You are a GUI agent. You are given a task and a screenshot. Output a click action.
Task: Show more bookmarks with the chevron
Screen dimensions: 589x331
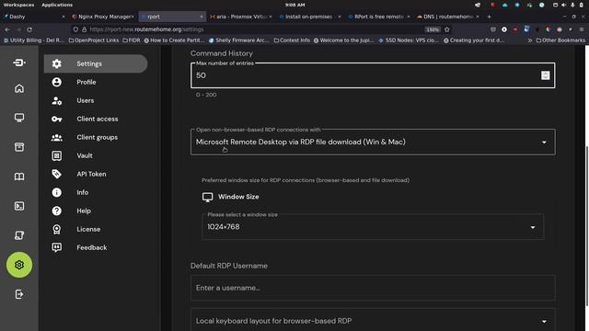point(530,40)
